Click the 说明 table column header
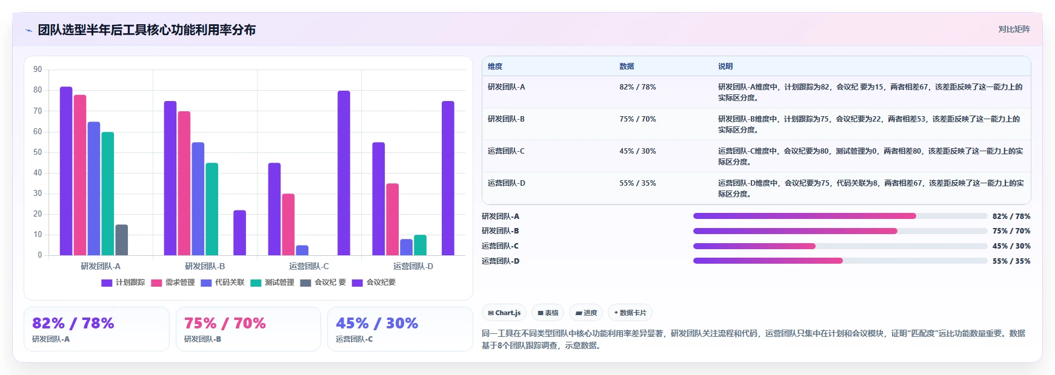Viewport: 1055px width, 375px height. coord(725,67)
